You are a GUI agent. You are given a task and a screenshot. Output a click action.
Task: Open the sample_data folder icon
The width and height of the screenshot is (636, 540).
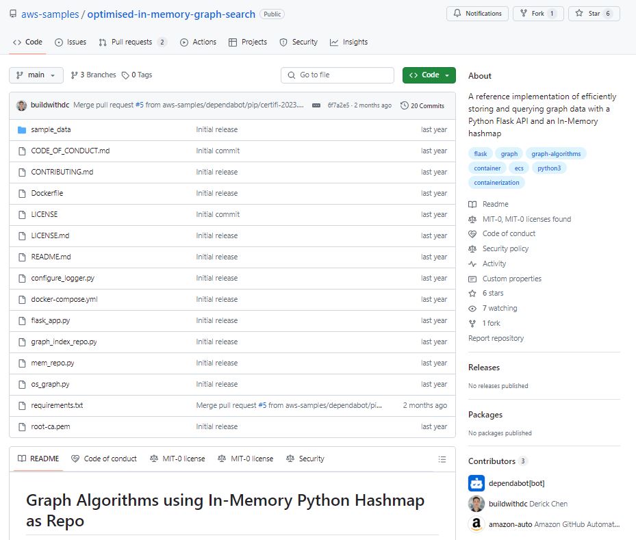(22, 130)
